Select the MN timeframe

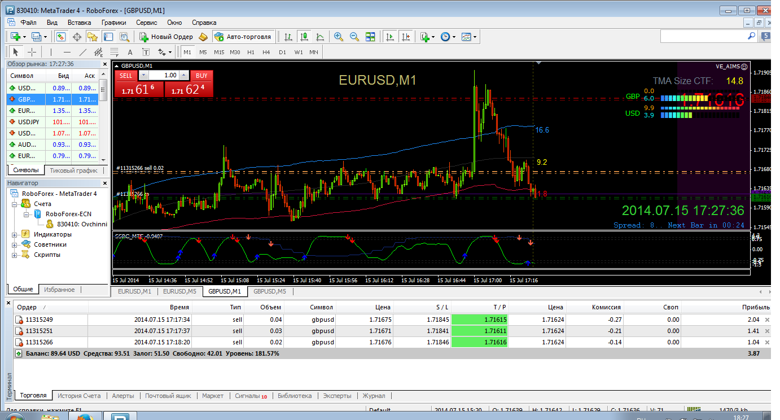point(314,52)
